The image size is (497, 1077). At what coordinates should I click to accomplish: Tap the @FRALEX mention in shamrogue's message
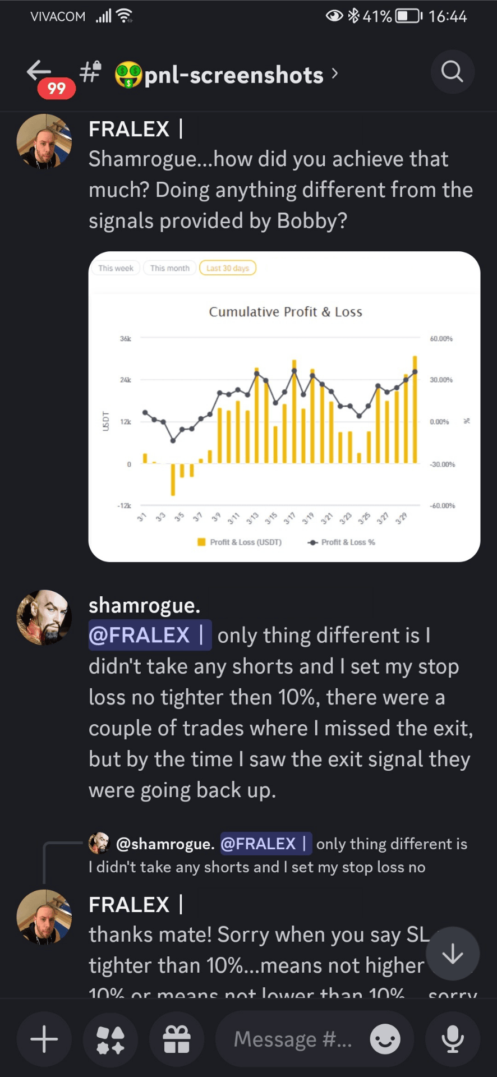pyautogui.click(x=150, y=635)
